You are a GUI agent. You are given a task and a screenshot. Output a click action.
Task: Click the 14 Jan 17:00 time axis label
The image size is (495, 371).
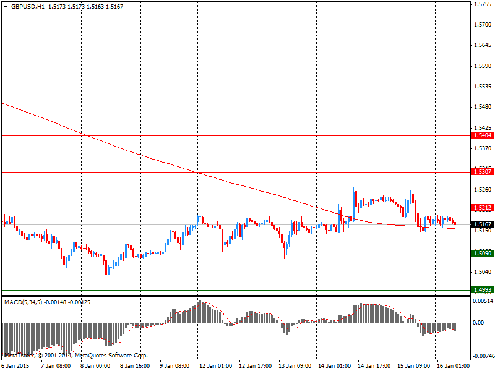pos(374,366)
